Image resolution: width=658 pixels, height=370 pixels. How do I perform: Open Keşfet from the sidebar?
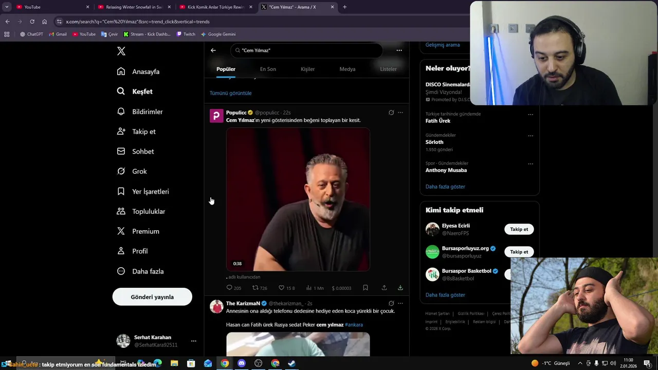tap(135, 91)
